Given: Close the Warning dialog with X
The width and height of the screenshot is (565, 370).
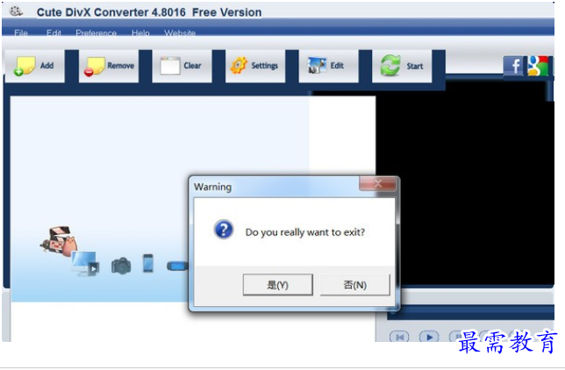Looking at the screenshot, I should click(377, 183).
